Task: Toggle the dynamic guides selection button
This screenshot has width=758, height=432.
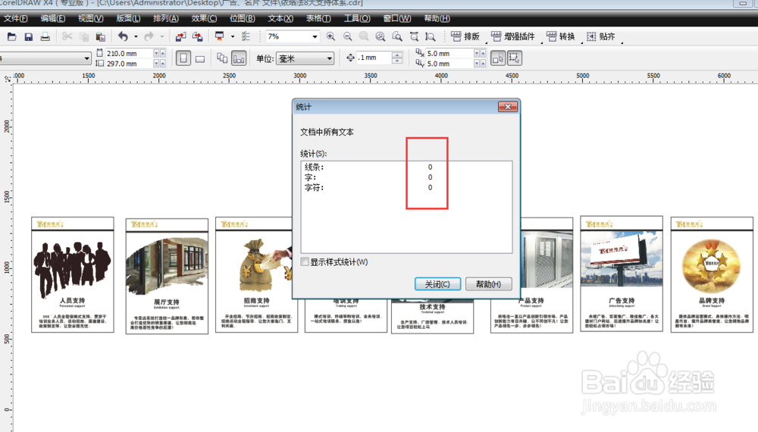Action: 515,58
